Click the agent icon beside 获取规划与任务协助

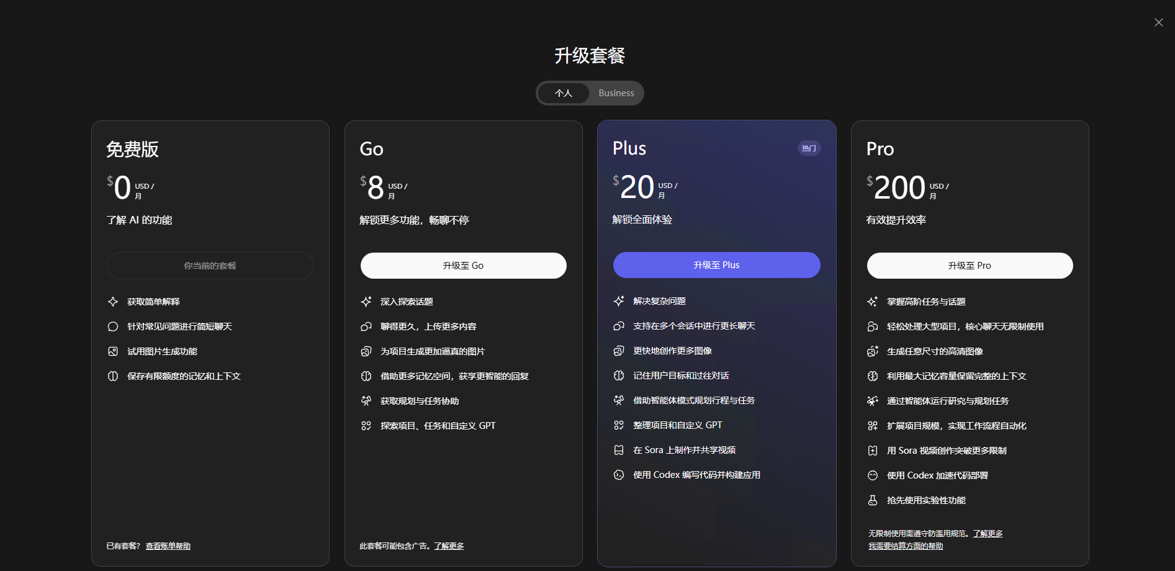(x=366, y=401)
